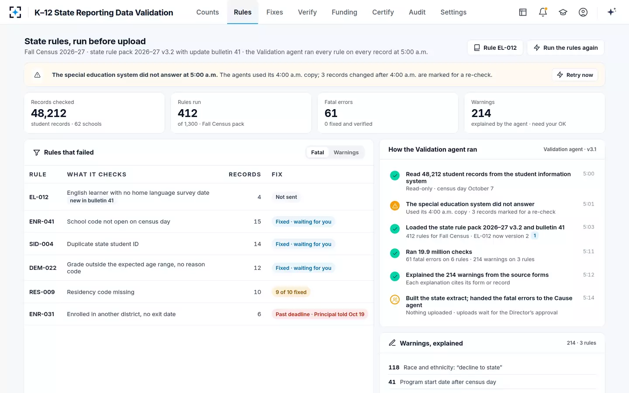This screenshot has height=393, width=629.
Task: Click the Fixed · waiting for you chip for SID-004
Action: tap(303, 244)
